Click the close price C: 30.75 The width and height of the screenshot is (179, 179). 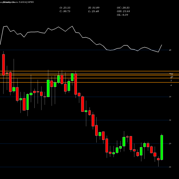tap(65, 11)
